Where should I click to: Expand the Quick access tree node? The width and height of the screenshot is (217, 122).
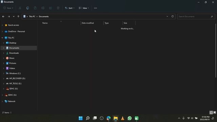tap(2, 25)
